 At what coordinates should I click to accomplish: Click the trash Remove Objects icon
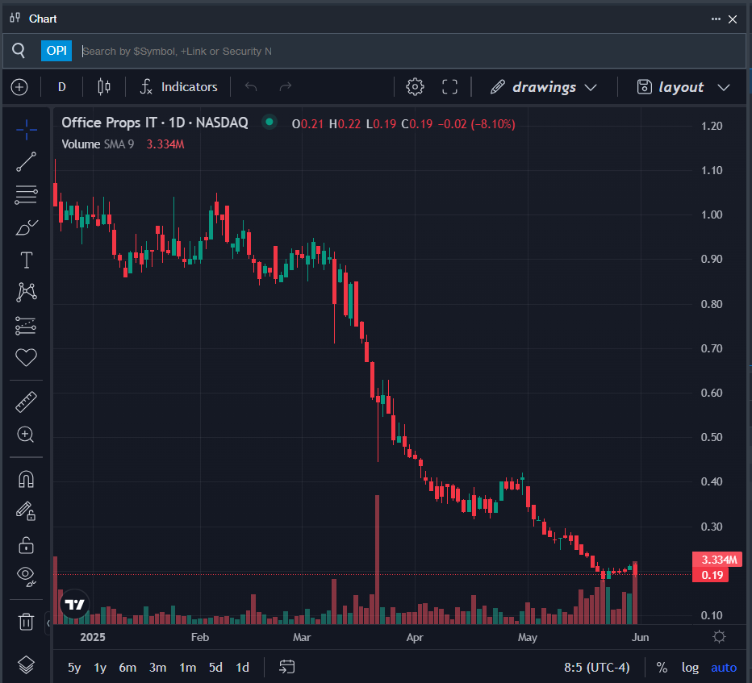click(x=27, y=622)
